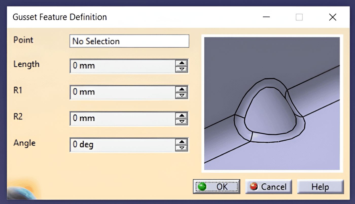Click the green icon on OK
The height and width of the screenshot is (204, 355).
[202, 187]
